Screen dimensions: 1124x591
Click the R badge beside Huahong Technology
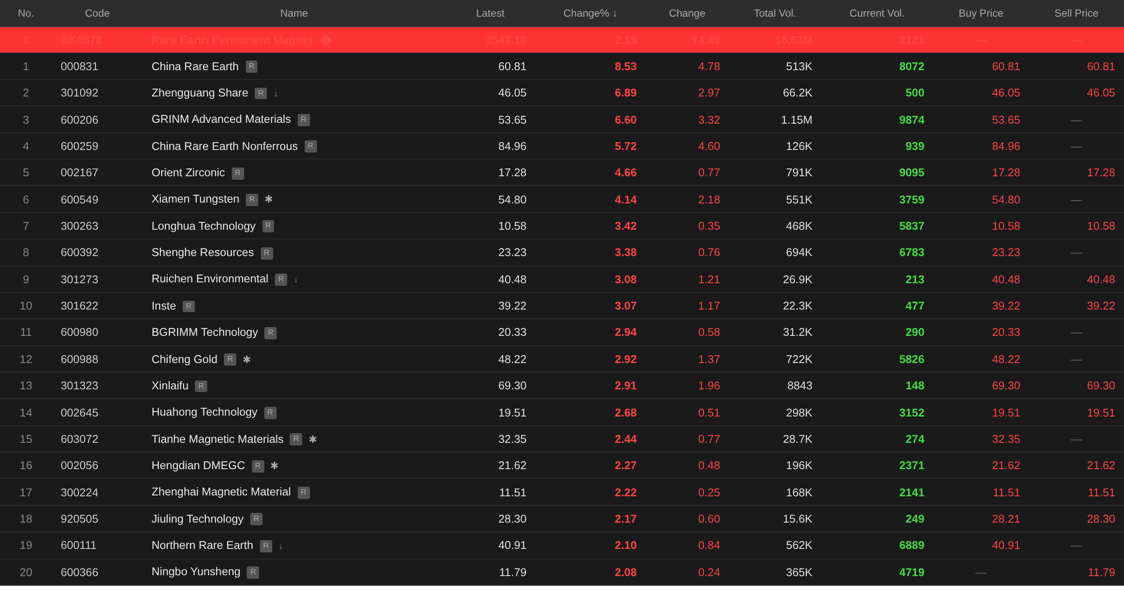270,413
